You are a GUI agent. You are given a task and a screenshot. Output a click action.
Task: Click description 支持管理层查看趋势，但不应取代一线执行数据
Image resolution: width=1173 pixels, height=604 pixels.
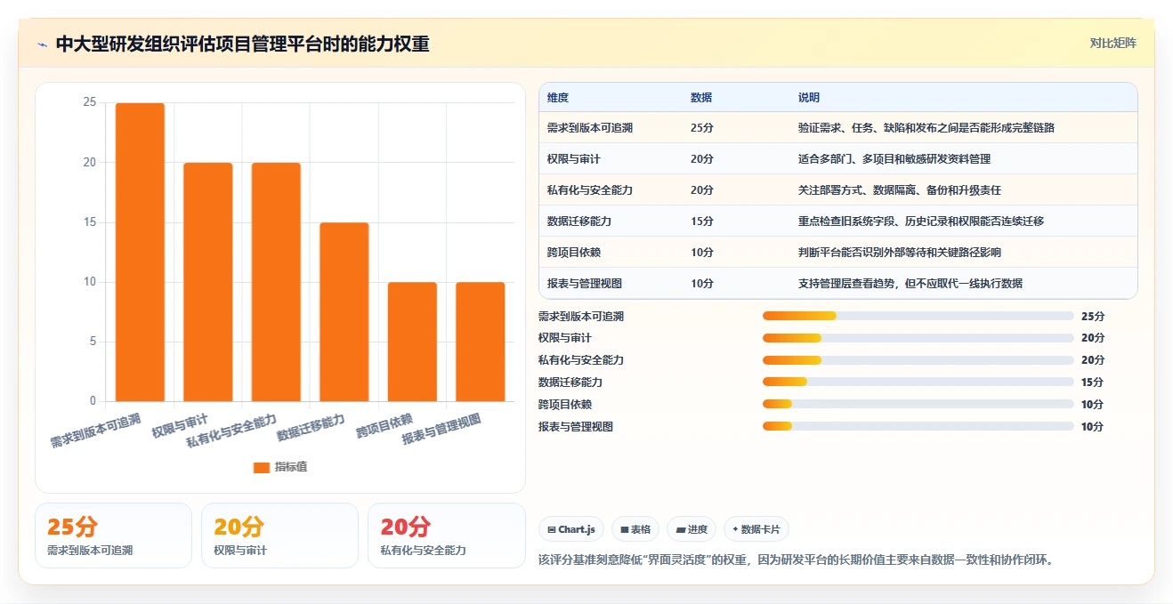click(910, 284)
